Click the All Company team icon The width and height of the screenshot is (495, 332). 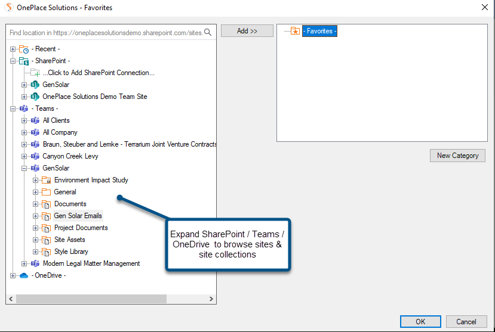tap(35, 132)
